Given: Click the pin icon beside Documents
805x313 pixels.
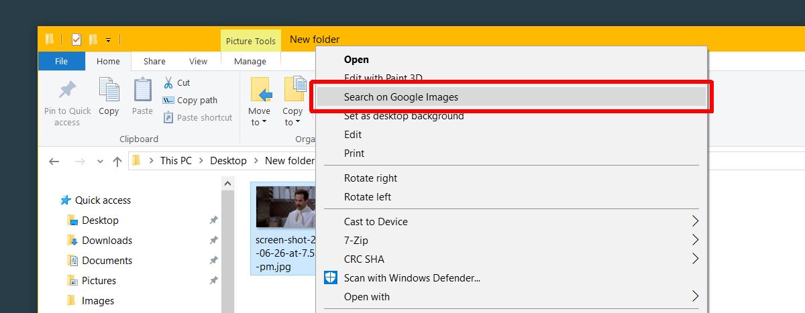Looking at the screenshot, I should [213, 261].
